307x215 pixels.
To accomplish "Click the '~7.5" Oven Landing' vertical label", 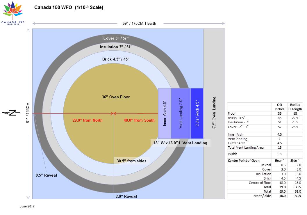I will [214, 114].
